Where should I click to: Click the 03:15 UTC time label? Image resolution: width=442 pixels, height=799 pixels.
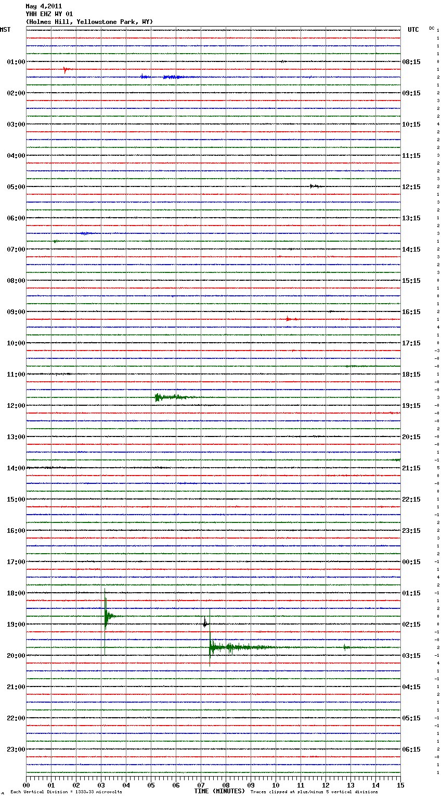(411, 656)
